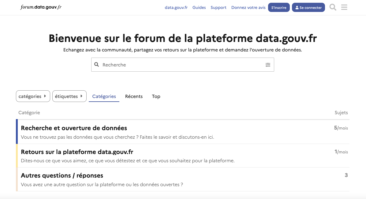Click the topic count 3 for Autres questions
Image resolution: width=366 pixels, height=199 pixels.
346,175
